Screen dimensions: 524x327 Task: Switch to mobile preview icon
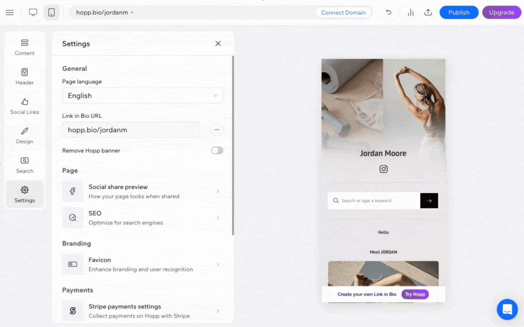(52, 12)
